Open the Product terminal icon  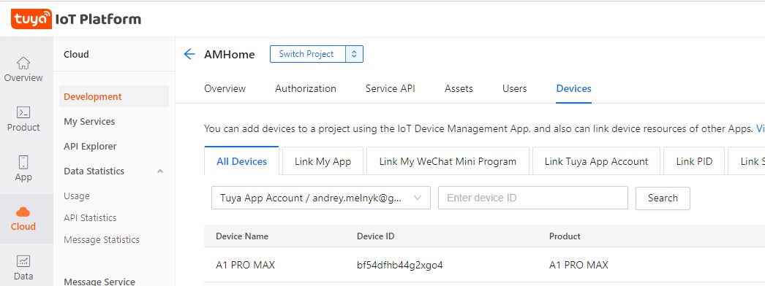[x=23, y=112]
